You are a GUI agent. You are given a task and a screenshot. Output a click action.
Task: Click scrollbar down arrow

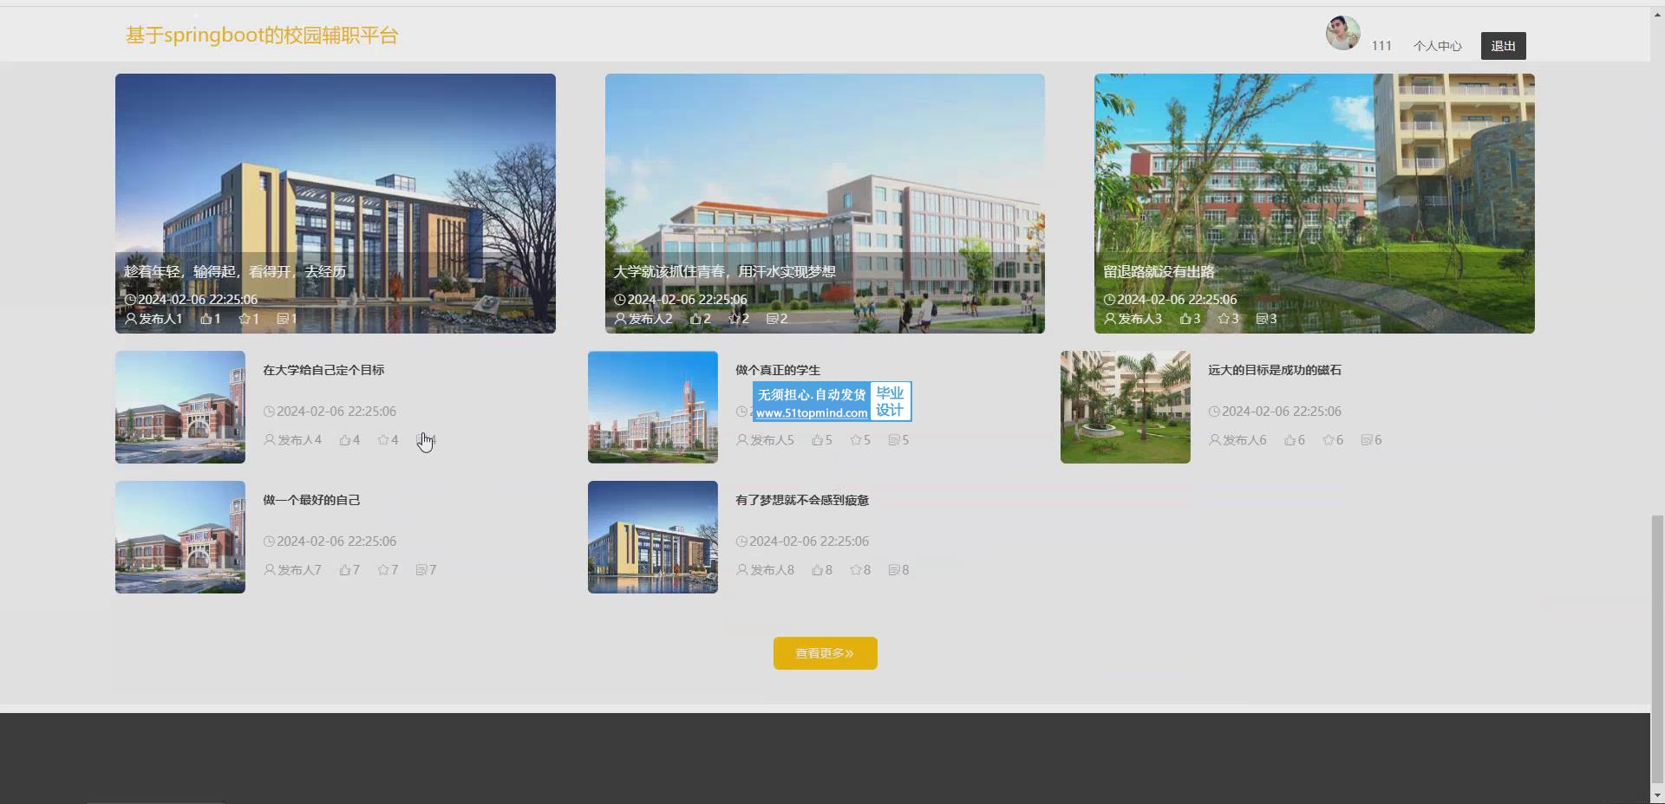[x=1658, y=795]
